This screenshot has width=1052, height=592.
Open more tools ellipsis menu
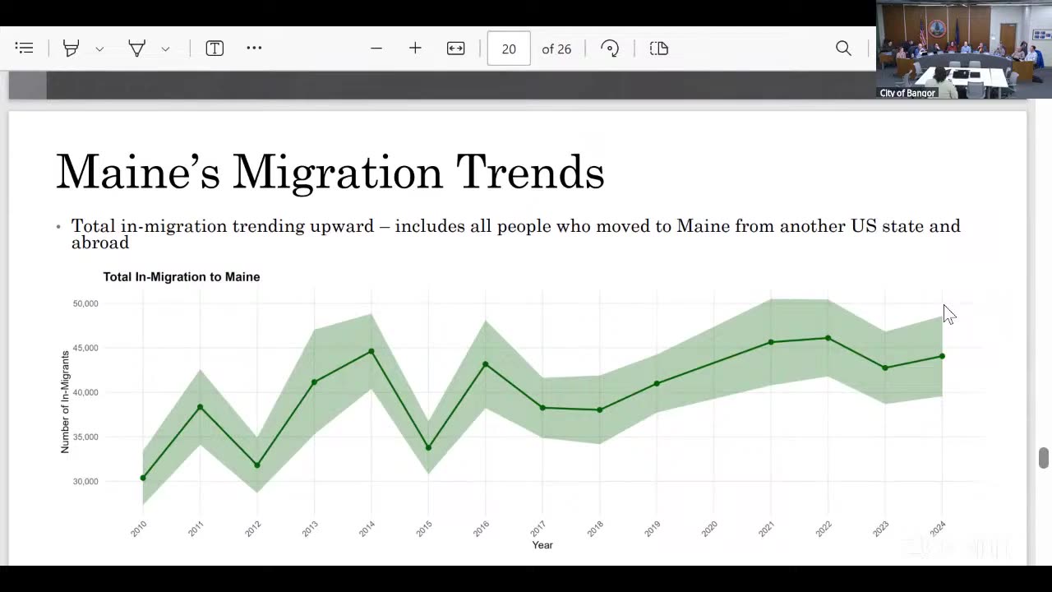click(254, 49)
